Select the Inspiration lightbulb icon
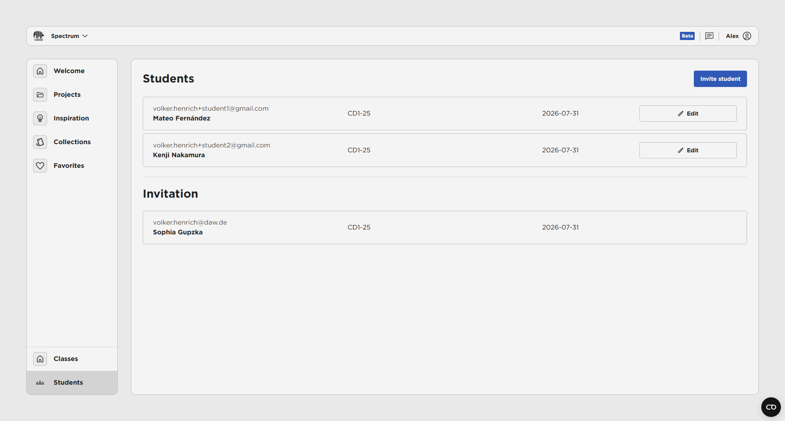This screenshot has height=421, width=785. (40, 118)
